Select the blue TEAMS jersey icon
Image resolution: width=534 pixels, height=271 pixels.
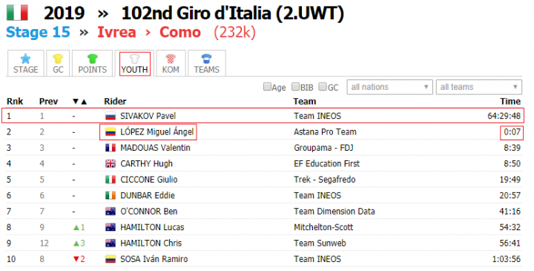[x=206, y=59]
